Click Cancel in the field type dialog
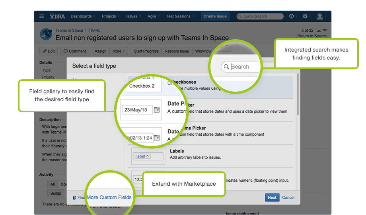Image resolution: width=366 pixels, height=215 pixels. click(x=288, y=197)
